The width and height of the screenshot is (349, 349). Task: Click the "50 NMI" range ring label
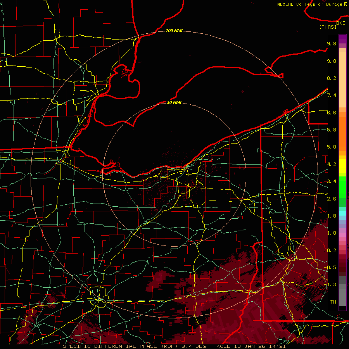(174, 102)
